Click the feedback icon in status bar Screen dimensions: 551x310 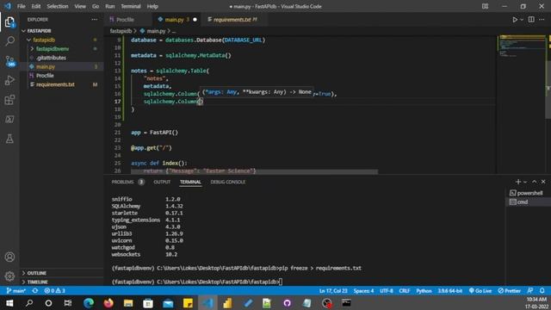click(x=530, y=291)
